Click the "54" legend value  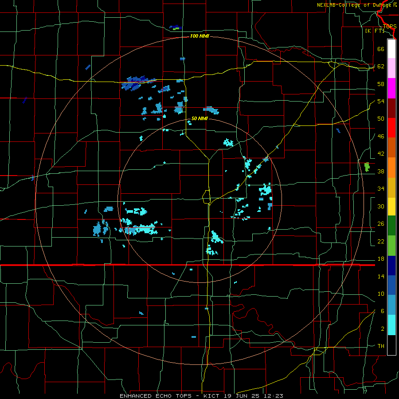(381, 101)
